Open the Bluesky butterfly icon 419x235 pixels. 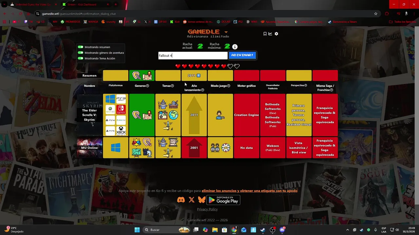pyautogui.click(x=202, y=200)
